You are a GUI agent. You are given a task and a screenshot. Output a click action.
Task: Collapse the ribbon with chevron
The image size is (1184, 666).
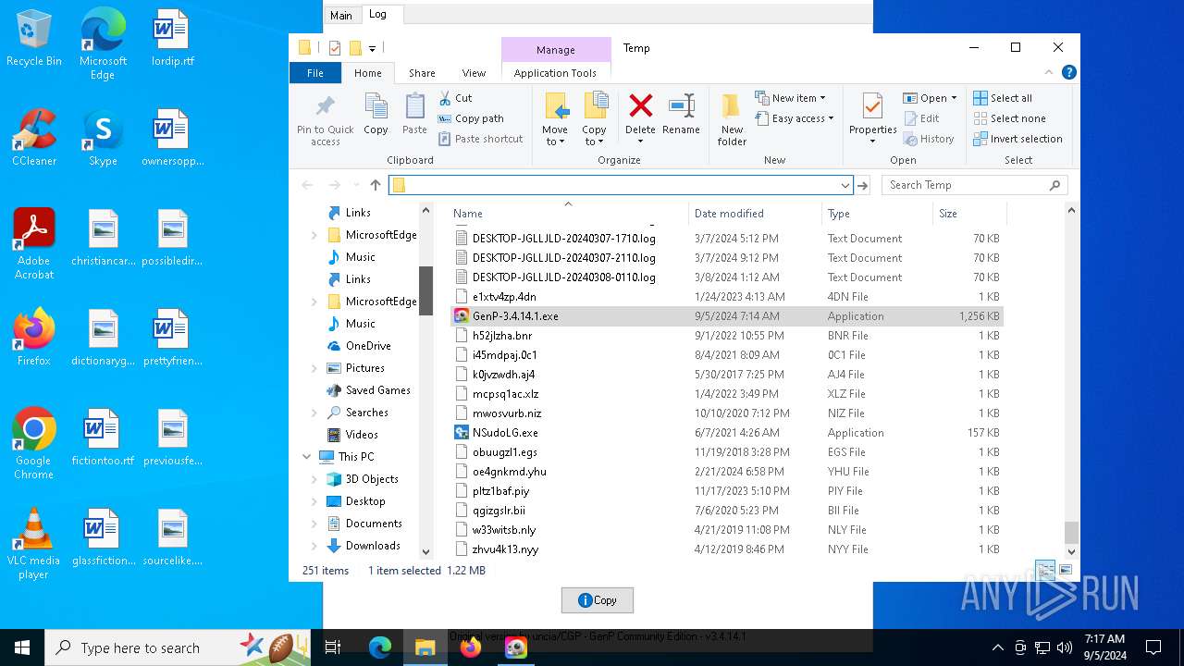(1049, 72)
